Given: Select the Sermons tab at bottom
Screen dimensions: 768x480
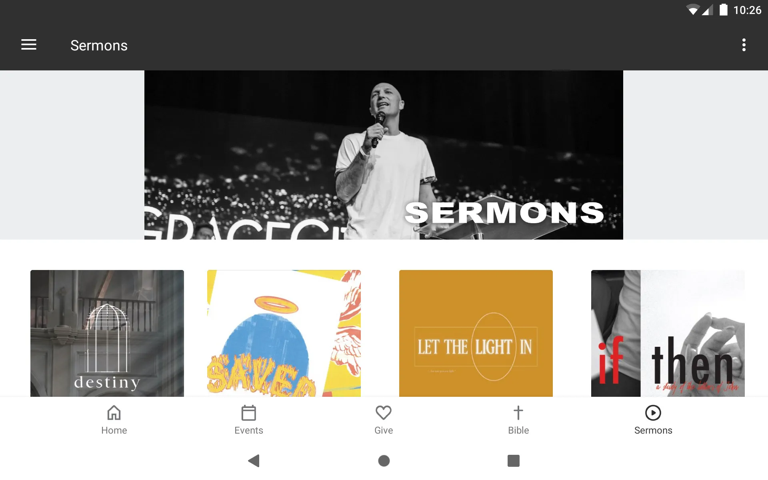Looking at the screenshot, I should point(653,420).
